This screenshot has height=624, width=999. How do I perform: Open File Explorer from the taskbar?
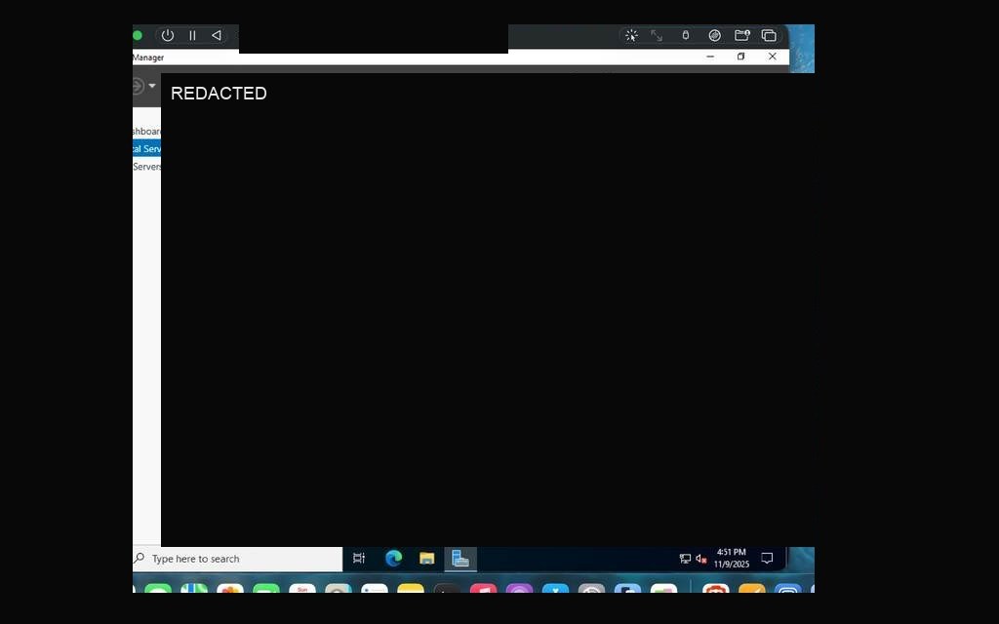427,559
